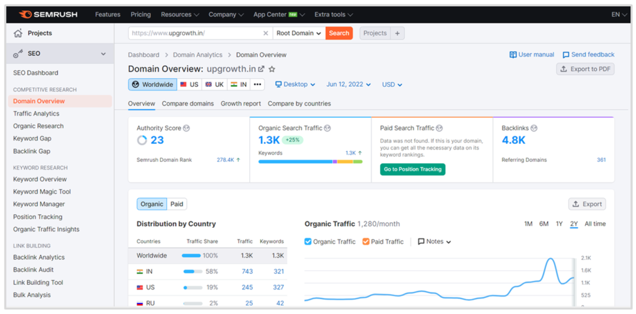The image size is (636, 314).
Task: Select US database
Action: point(189,84)
